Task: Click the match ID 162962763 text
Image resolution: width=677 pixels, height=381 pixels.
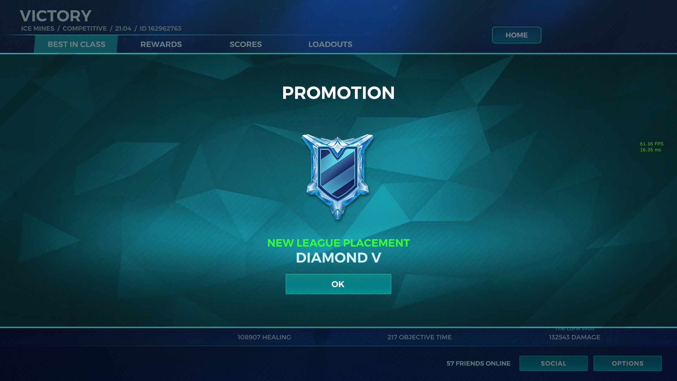Action: click(160, 28)
